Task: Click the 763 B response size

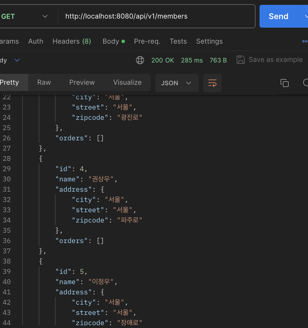Action: 218,60
